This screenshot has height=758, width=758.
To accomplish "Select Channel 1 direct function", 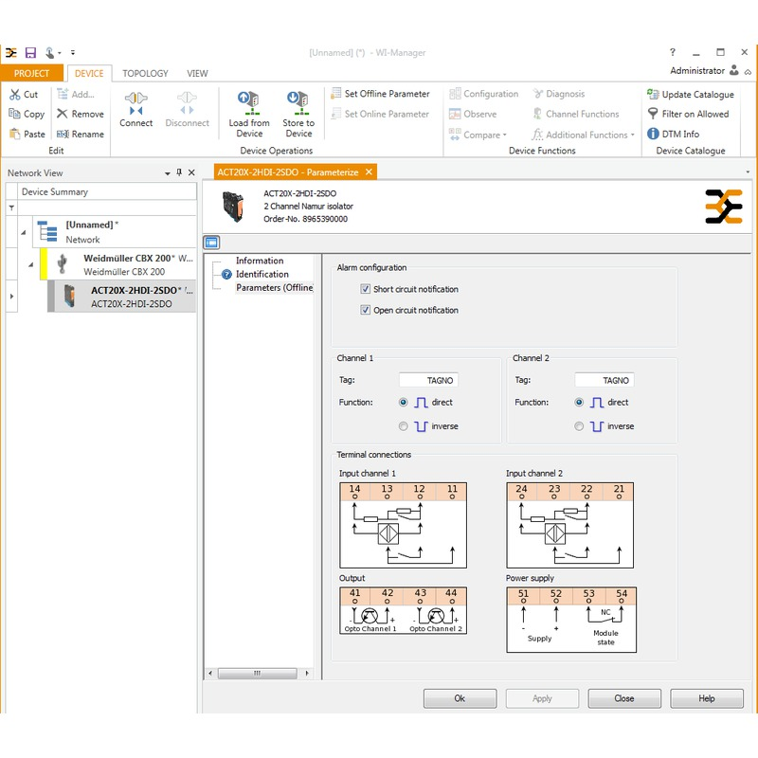I will point(404,402).
